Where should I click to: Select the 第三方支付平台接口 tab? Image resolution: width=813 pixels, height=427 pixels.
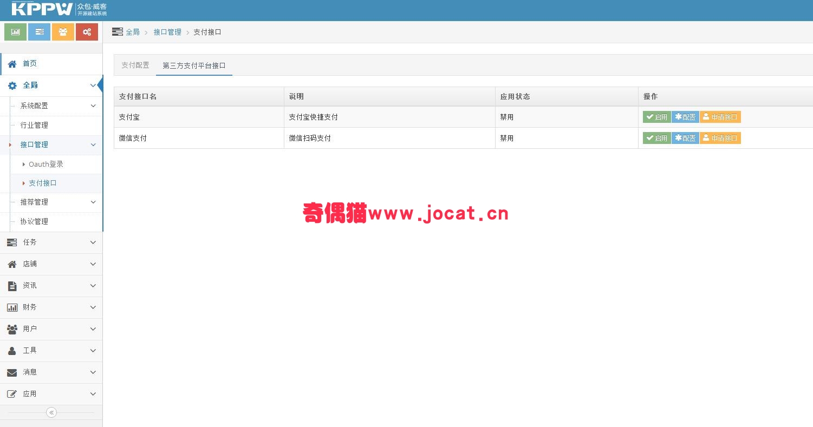[x=194, y=65]
